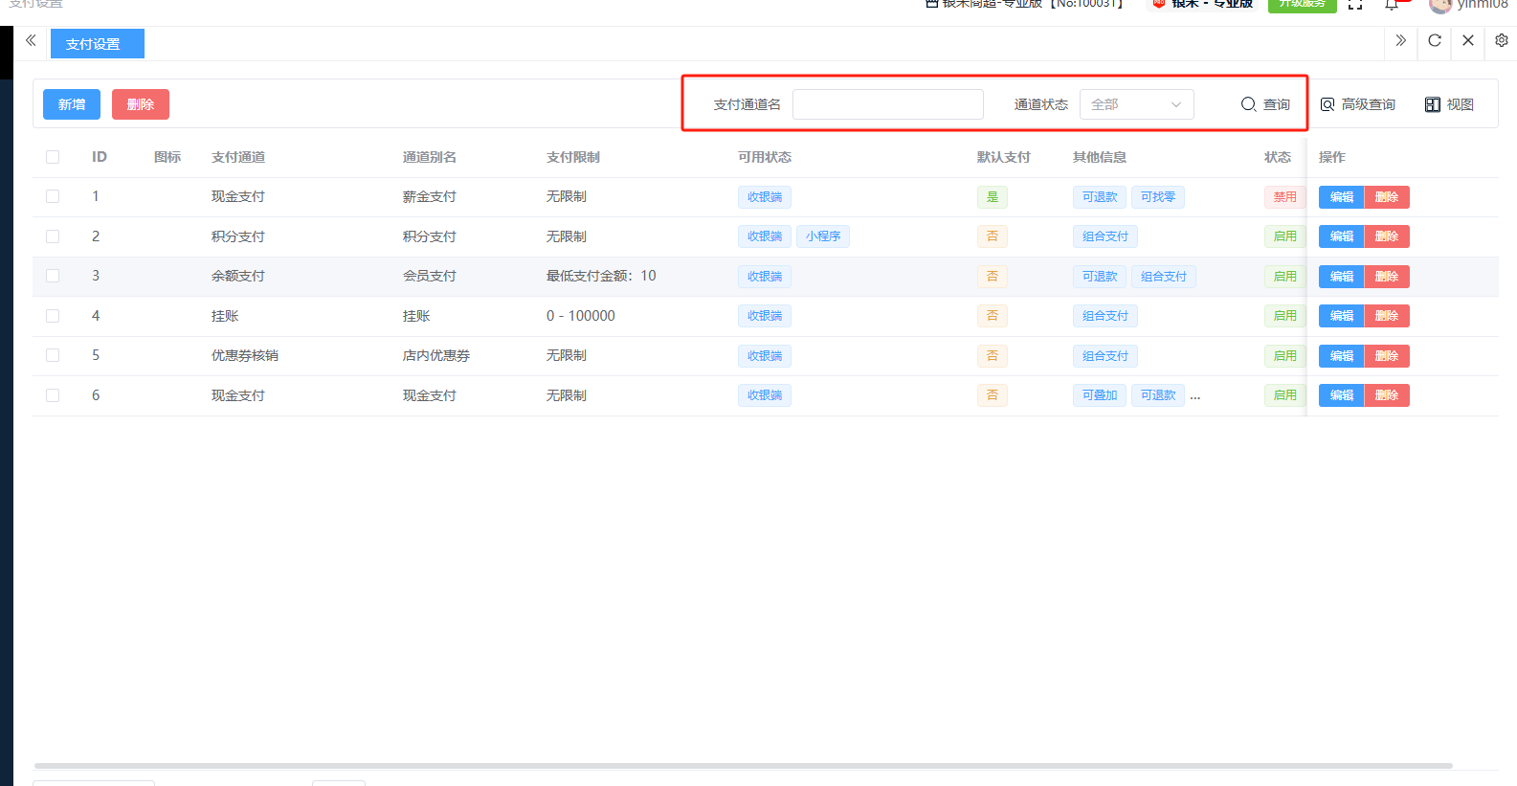
Task: Toggle the select-all checkbox in table header
Action: [53, 157]
